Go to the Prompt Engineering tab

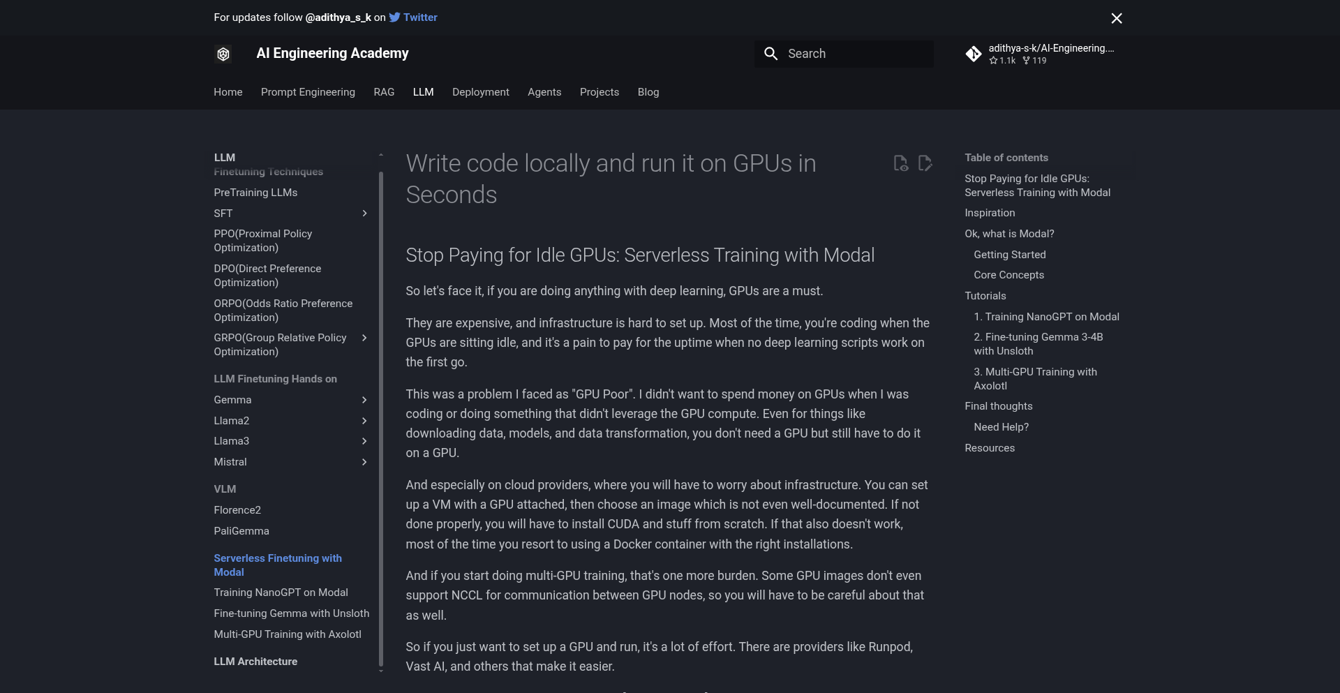click(x=308, y=92)
